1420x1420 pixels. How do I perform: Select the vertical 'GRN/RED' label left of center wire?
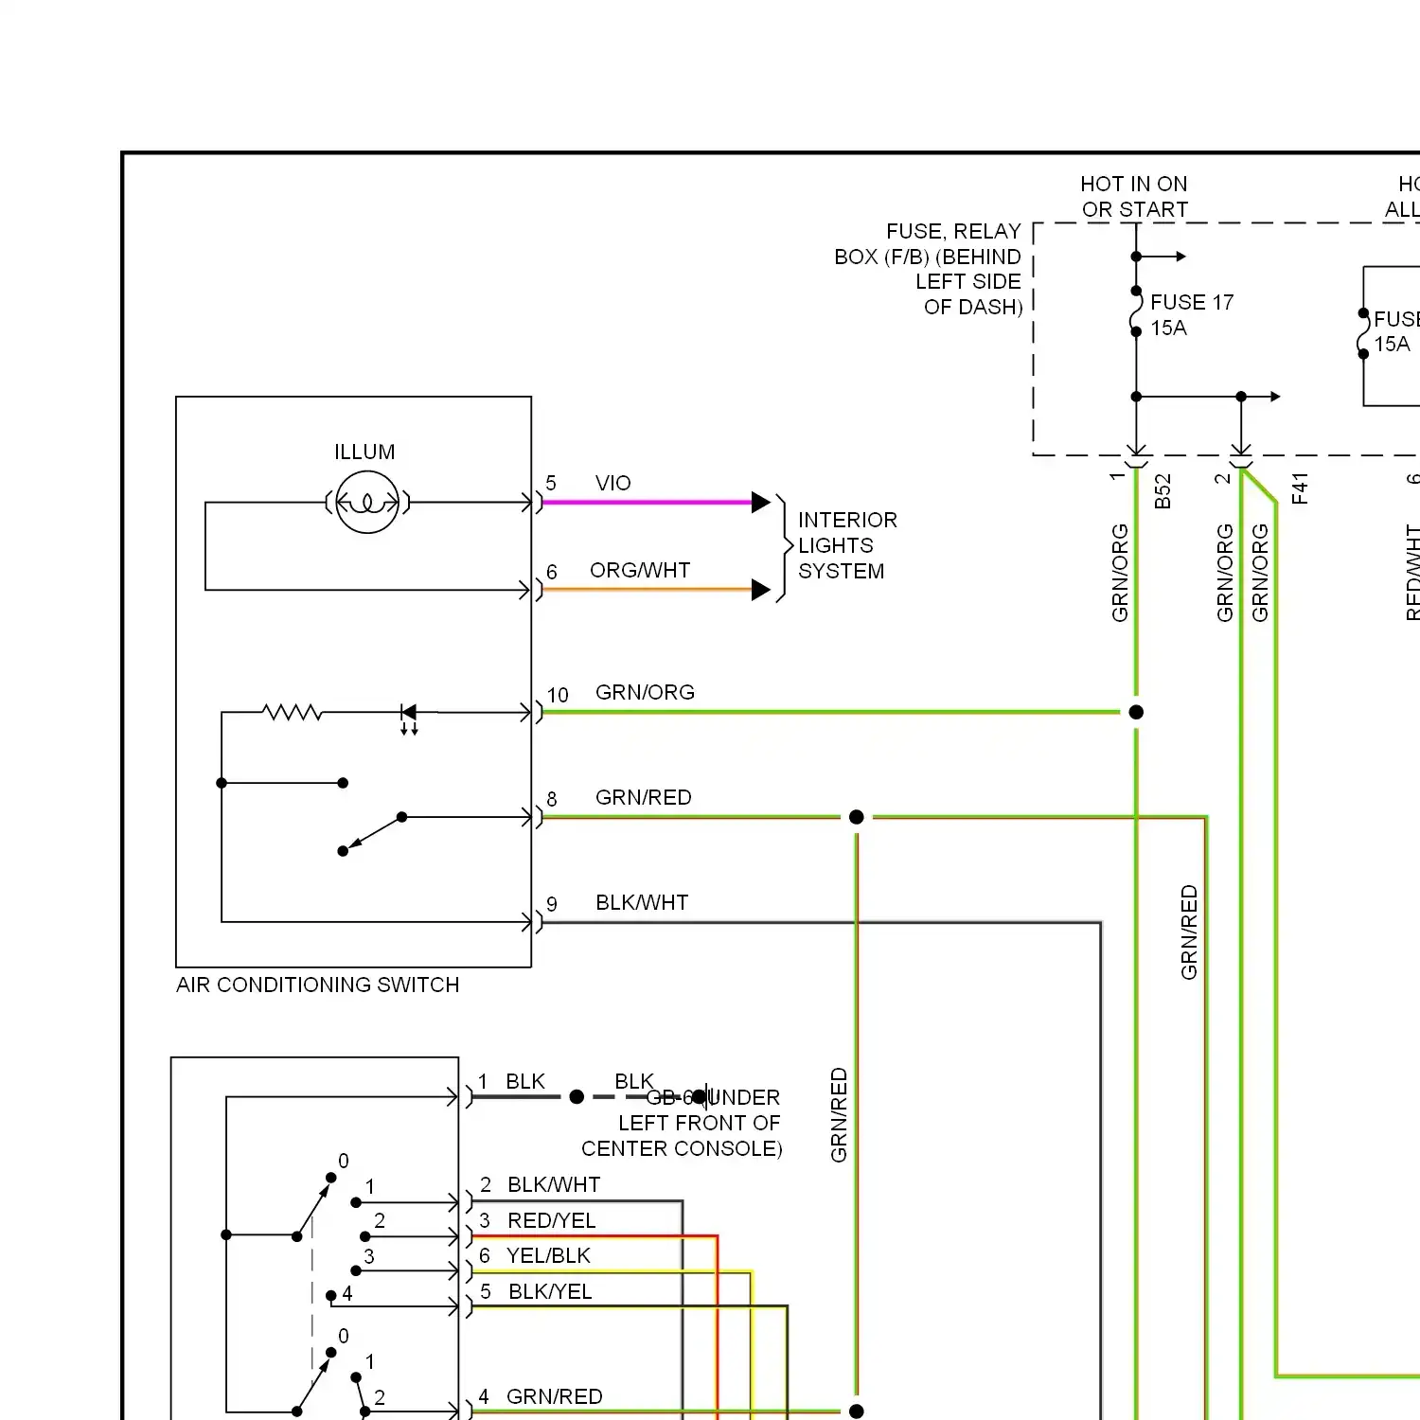coord(839,1115)
